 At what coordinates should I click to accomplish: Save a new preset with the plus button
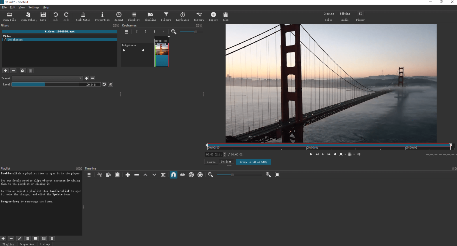(x=87, y=78)
